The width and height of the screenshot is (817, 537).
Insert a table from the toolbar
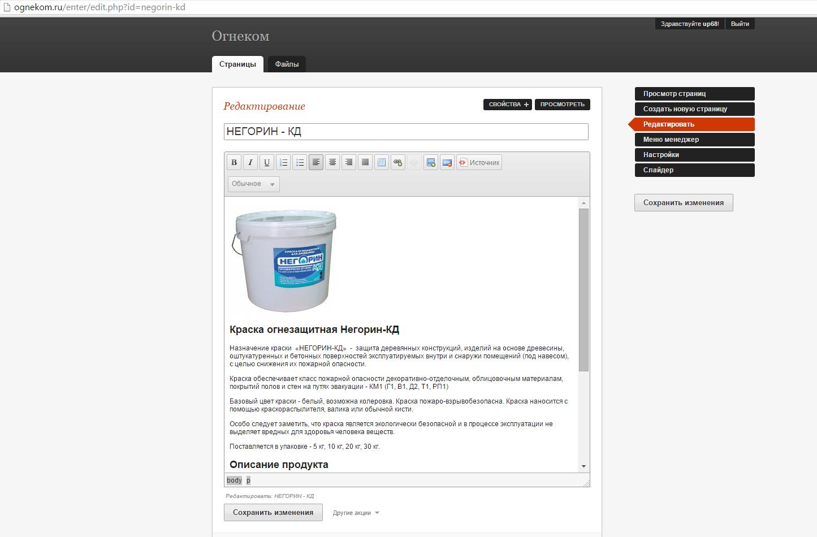click(x=382, y=163)
